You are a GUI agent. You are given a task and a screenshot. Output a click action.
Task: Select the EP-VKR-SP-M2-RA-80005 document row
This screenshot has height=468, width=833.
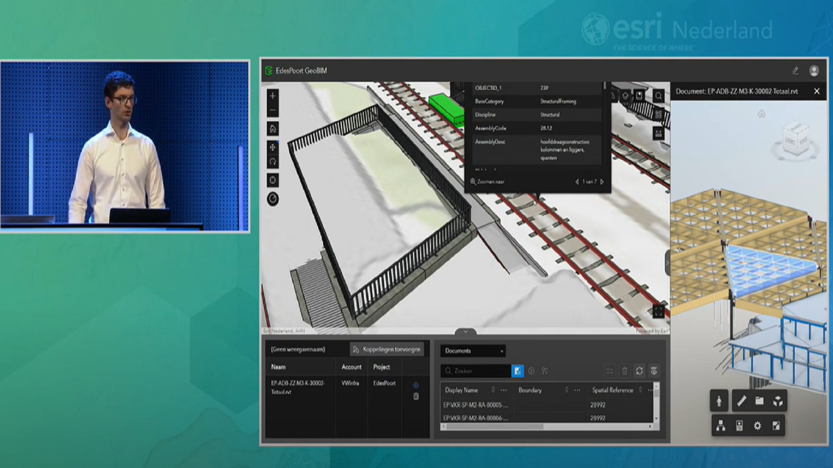[476, 405]
